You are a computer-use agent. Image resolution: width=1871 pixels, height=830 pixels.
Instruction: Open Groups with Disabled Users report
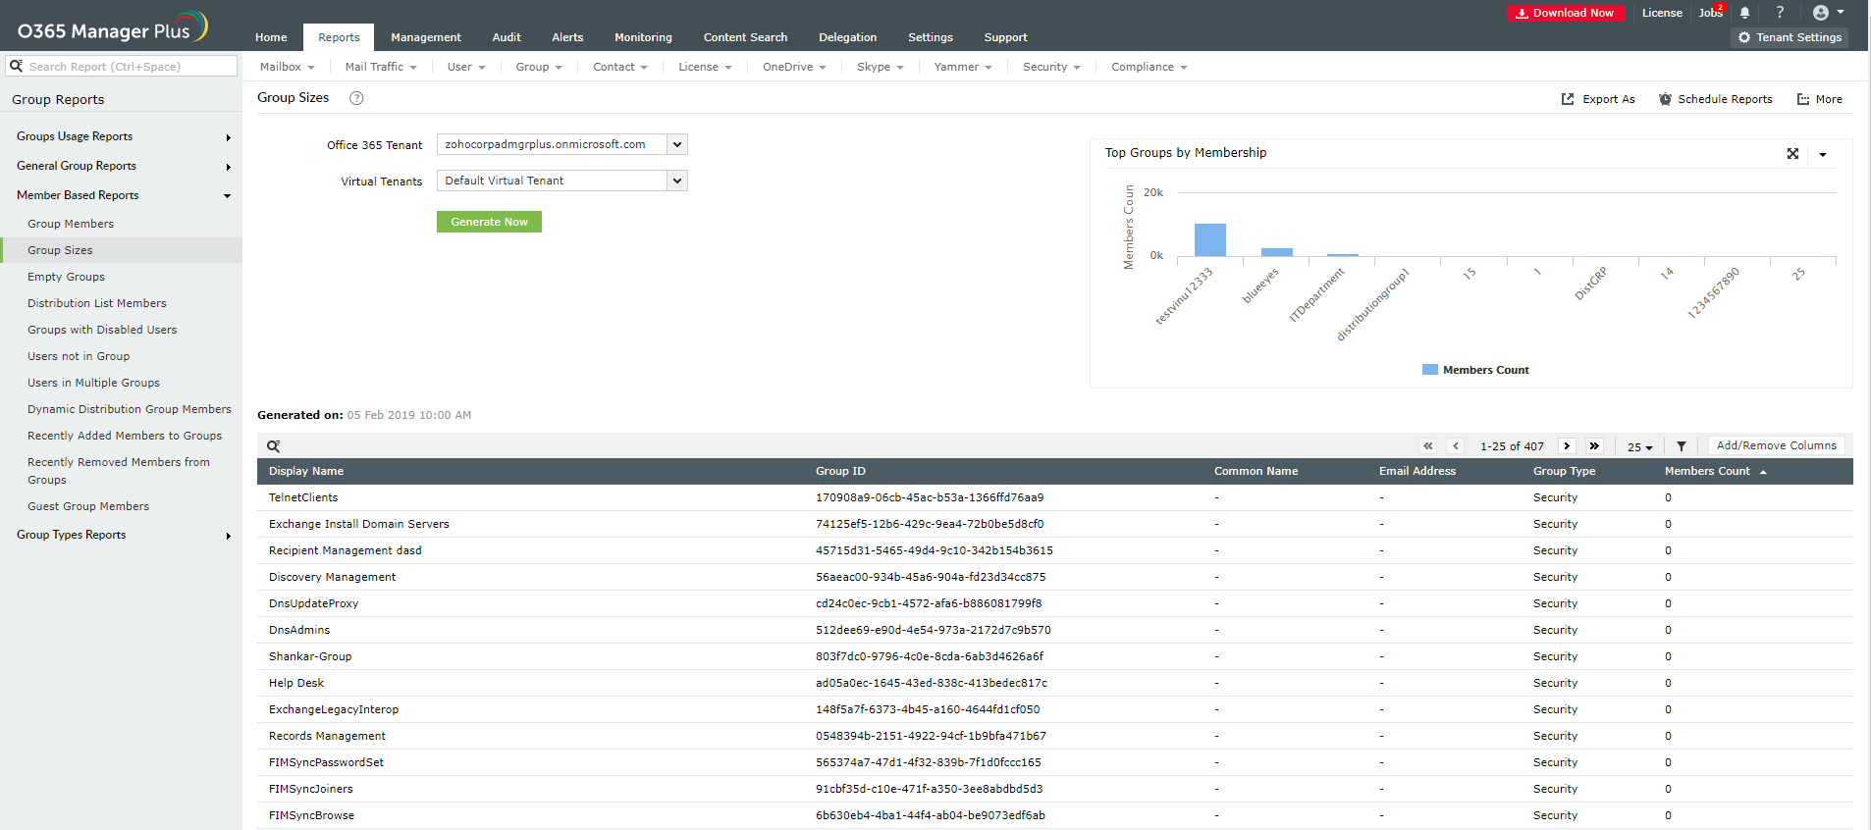click(x=102, y=330)
